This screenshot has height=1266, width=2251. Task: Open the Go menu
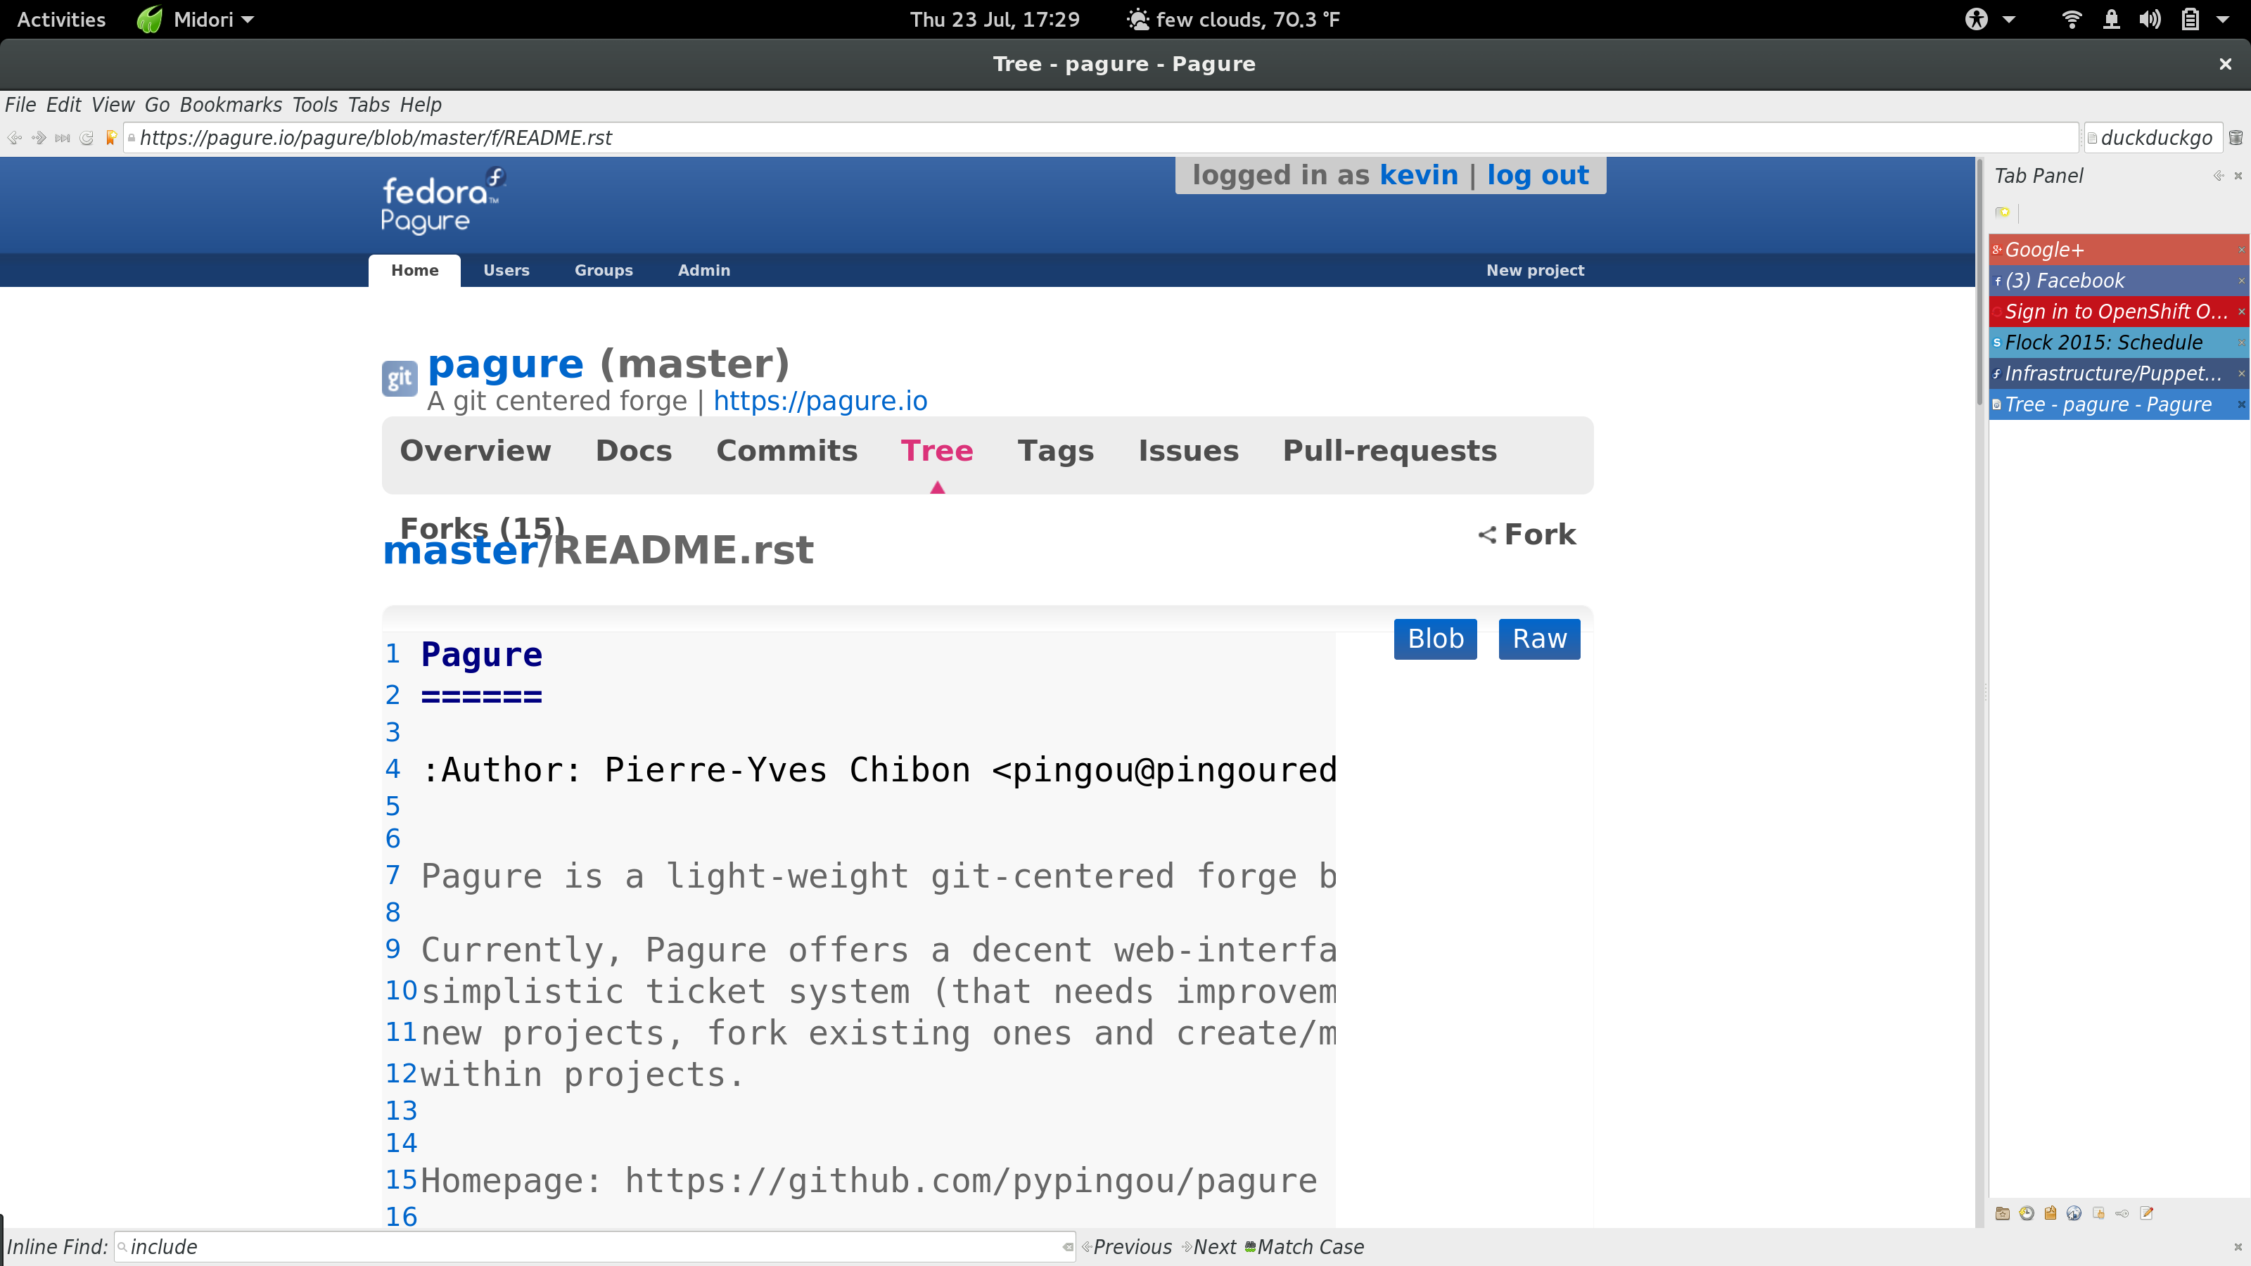coord(158,105)
